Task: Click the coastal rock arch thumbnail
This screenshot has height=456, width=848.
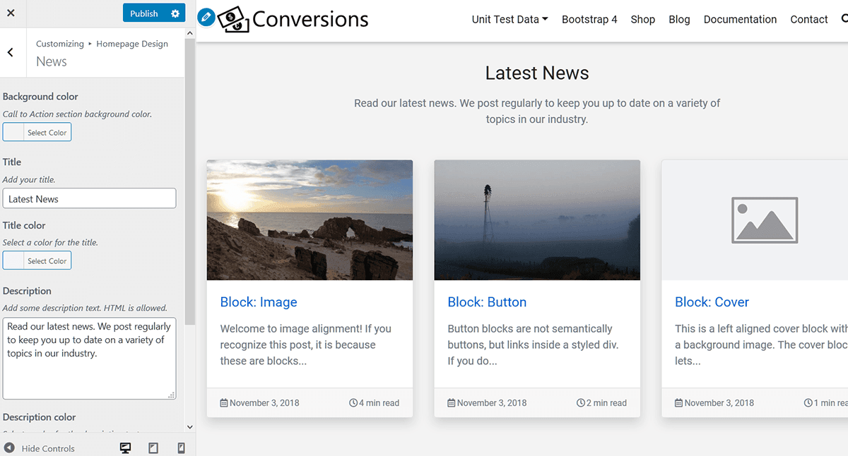Action: 310,220
